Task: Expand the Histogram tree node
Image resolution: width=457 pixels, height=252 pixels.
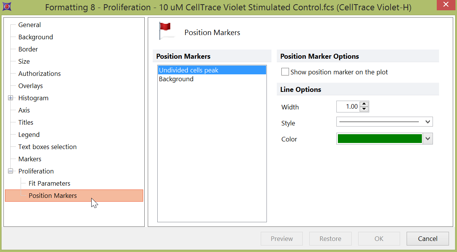Action: 11,98
